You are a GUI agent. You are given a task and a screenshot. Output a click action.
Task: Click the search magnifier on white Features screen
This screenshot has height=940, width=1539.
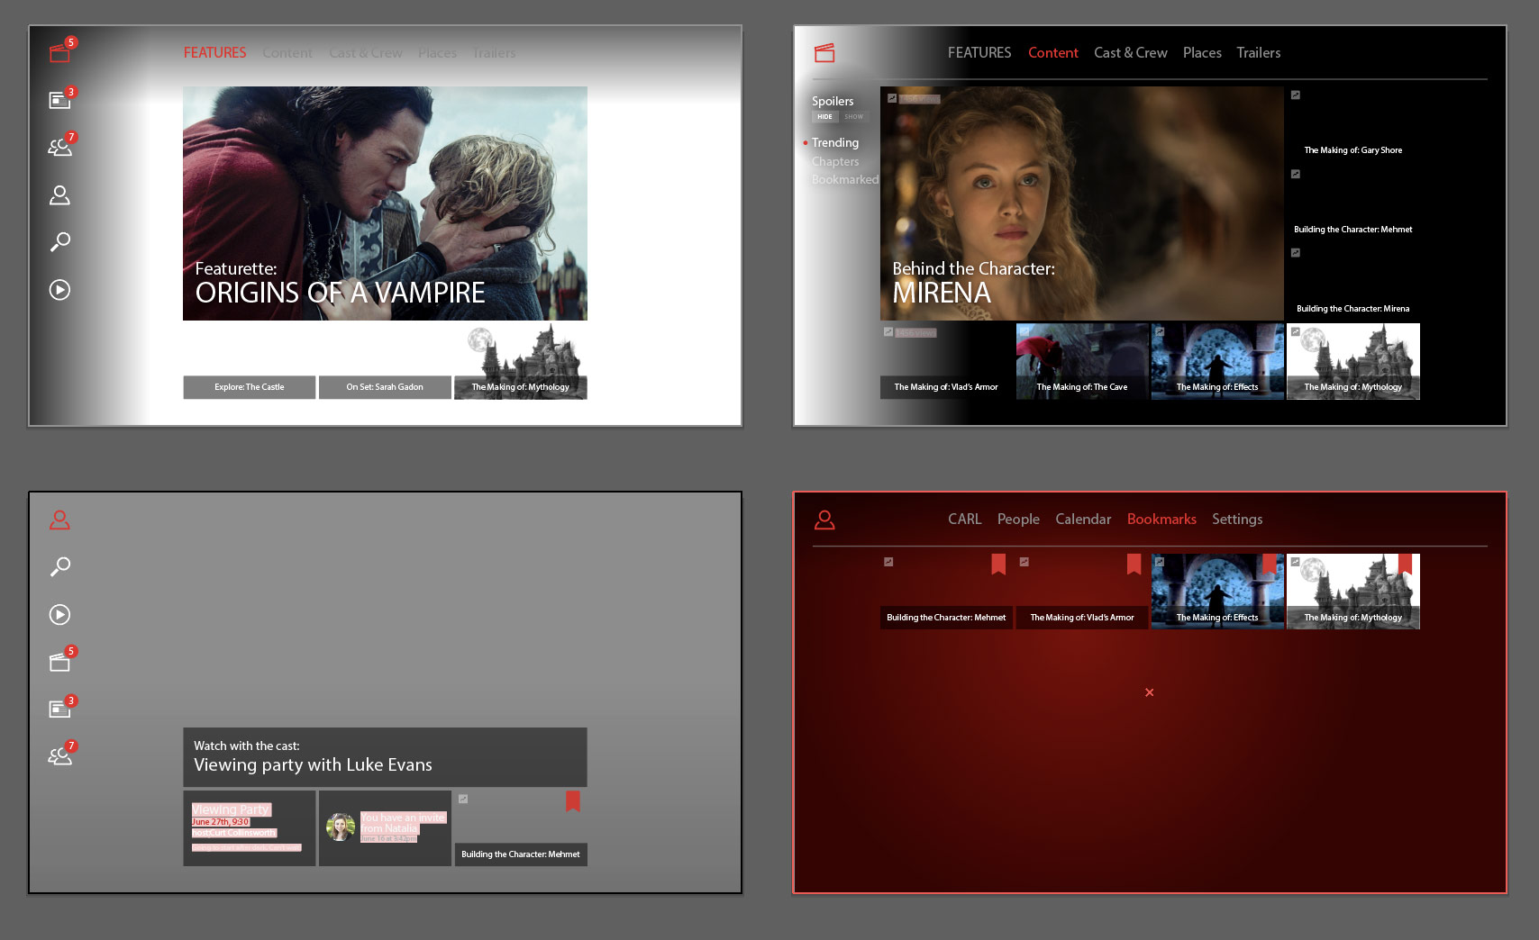click(59, 241)
